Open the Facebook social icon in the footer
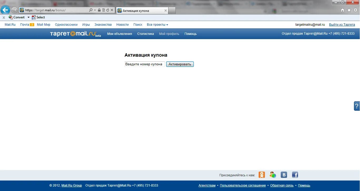The image size is (360, 191). tap(295, 175)
